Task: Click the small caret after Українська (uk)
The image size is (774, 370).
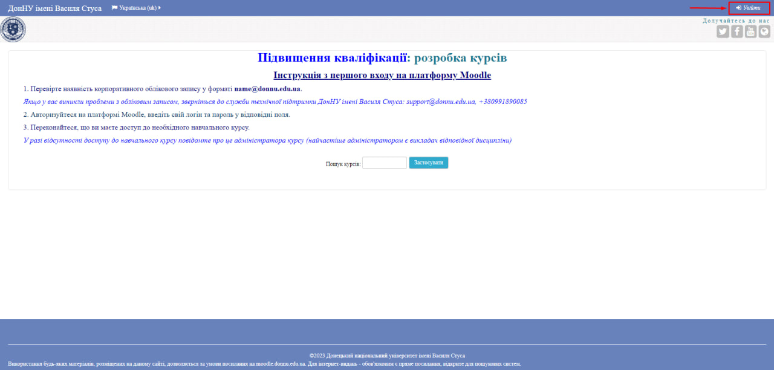Action: (160, 8)
